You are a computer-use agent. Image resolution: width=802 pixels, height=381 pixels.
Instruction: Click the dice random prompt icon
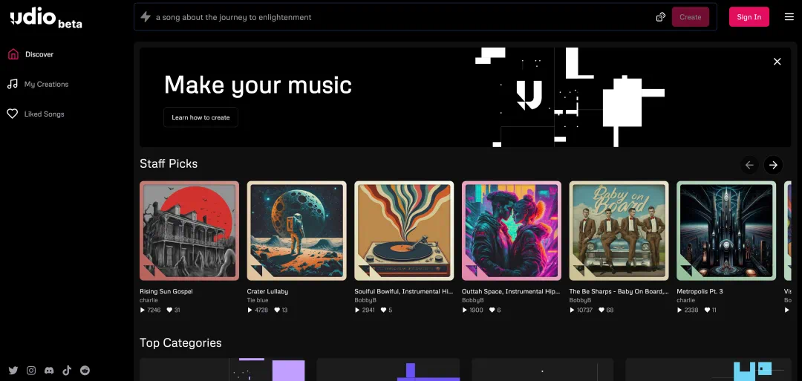[x=660, y=17]
